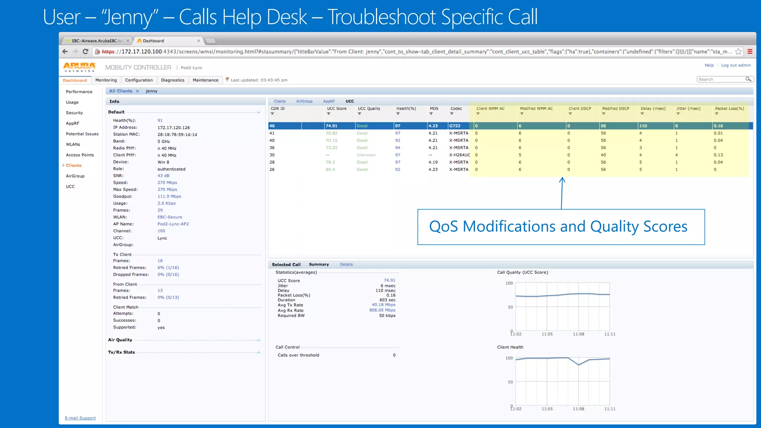The width and height of the screenshot is (761, 428).
Task: Select UCC in the sidebar
Action: [70, 187]
